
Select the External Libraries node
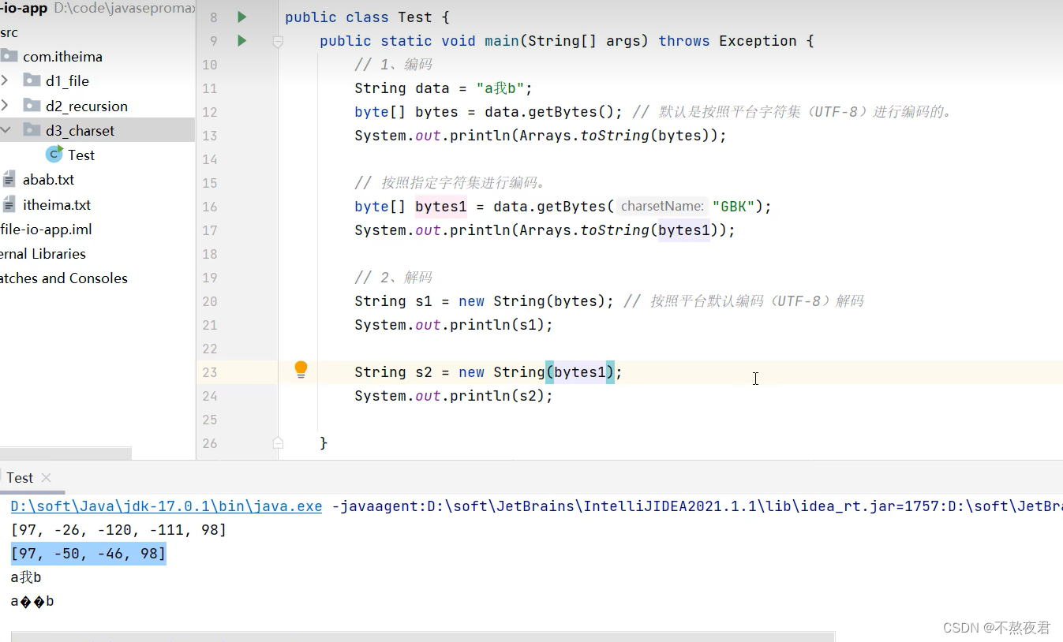(43, 253)
